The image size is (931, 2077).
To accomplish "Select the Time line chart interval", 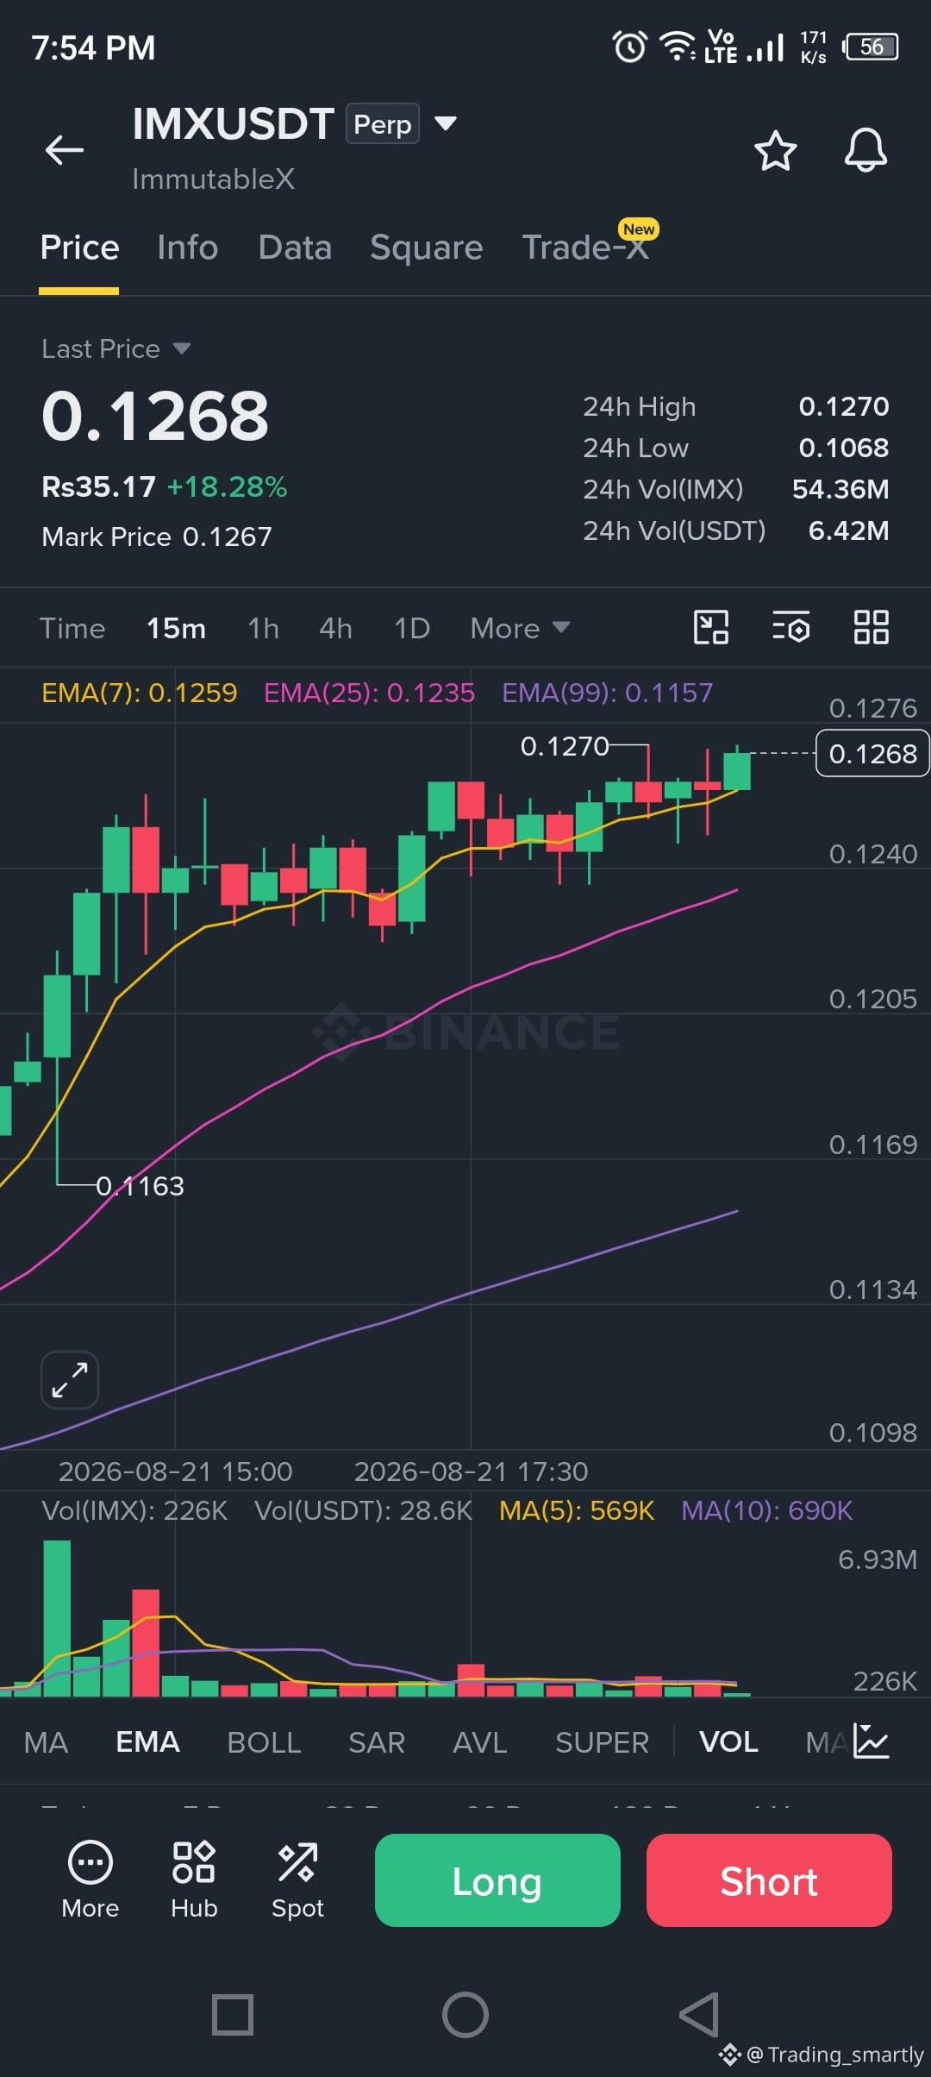I will click(x=72, y=628).
